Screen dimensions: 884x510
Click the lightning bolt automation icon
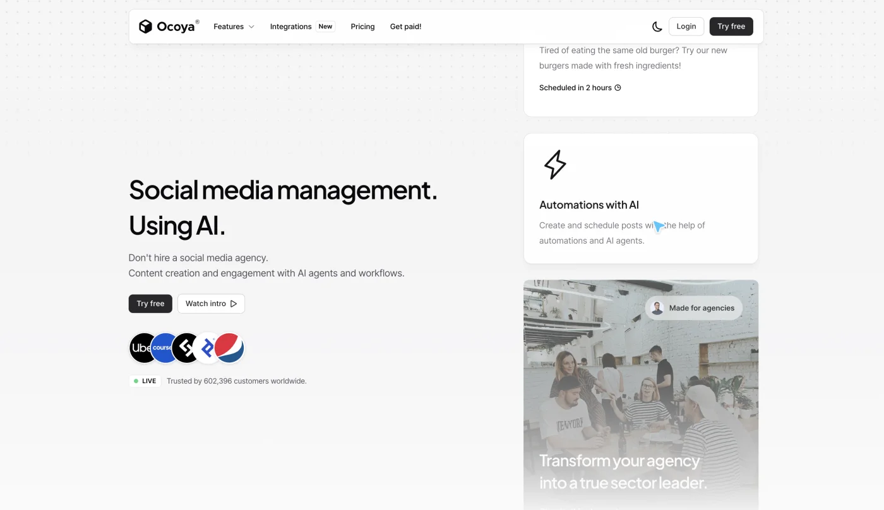point(555,165)
